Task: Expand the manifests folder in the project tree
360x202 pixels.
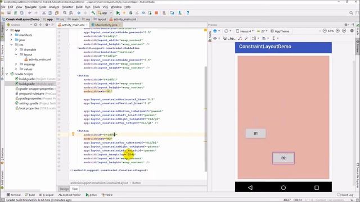Action: click(x=11, y=35)
